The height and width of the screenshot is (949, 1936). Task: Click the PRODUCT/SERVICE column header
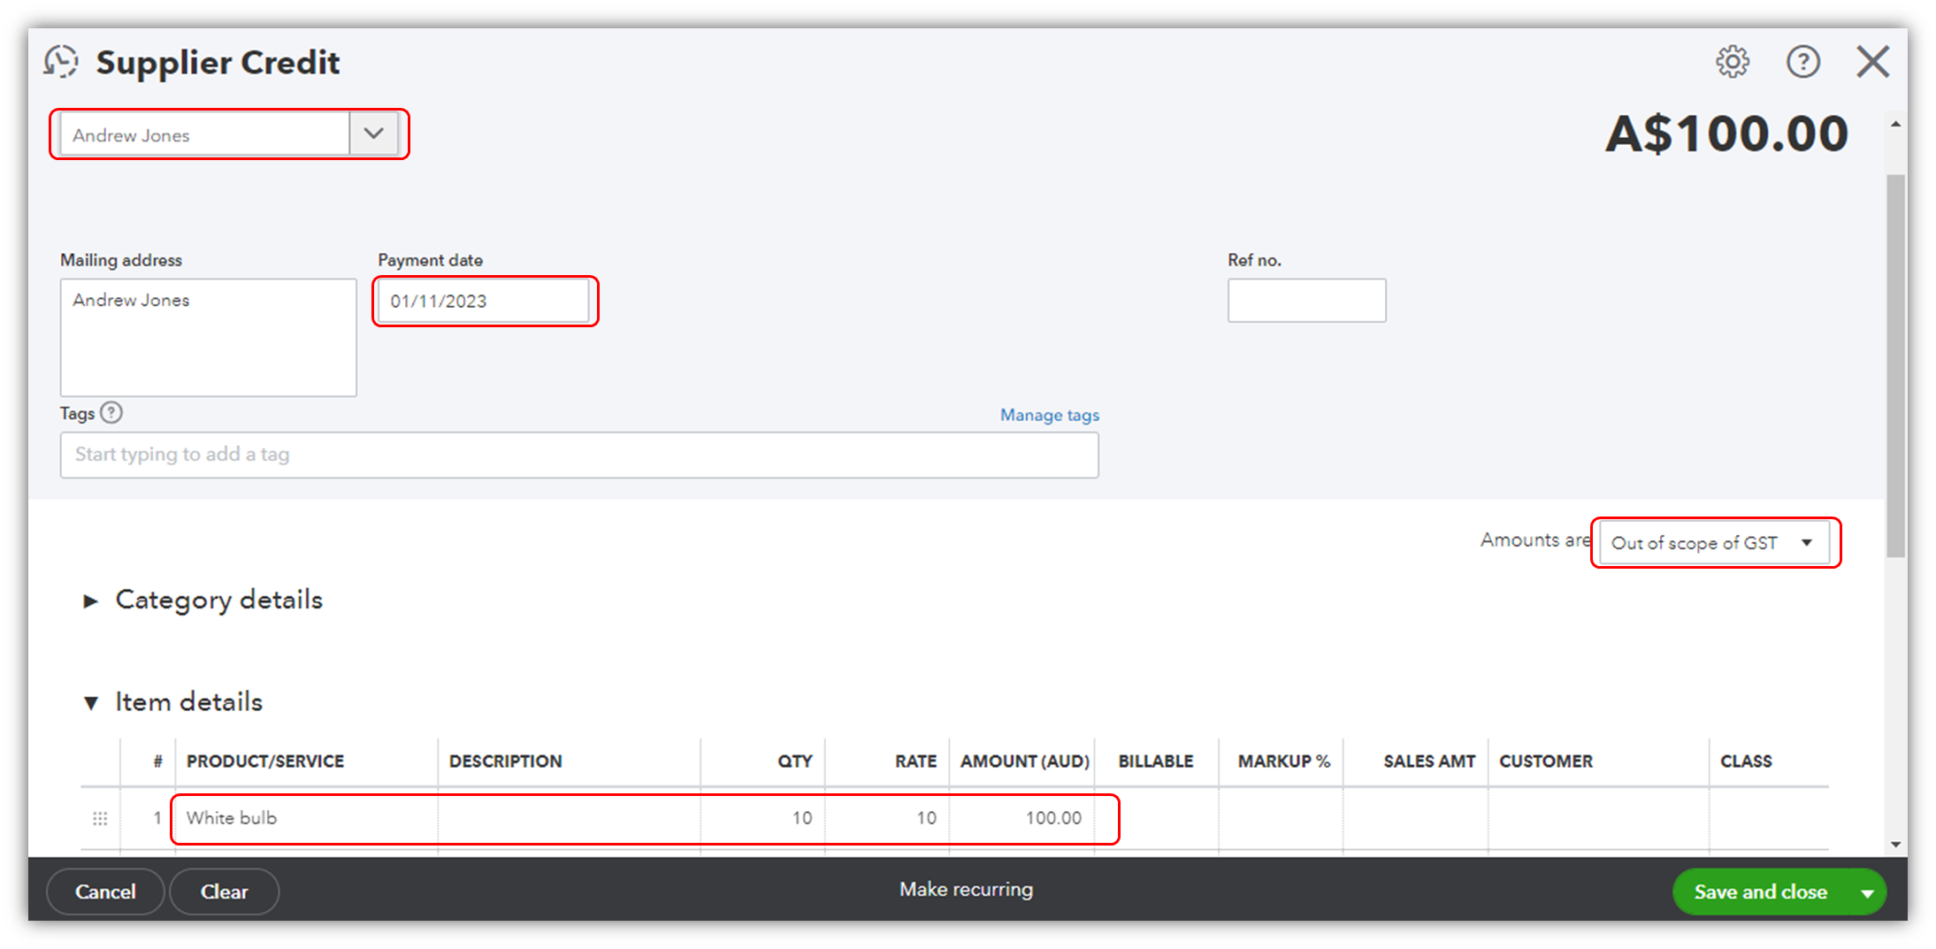click(265, 761)
